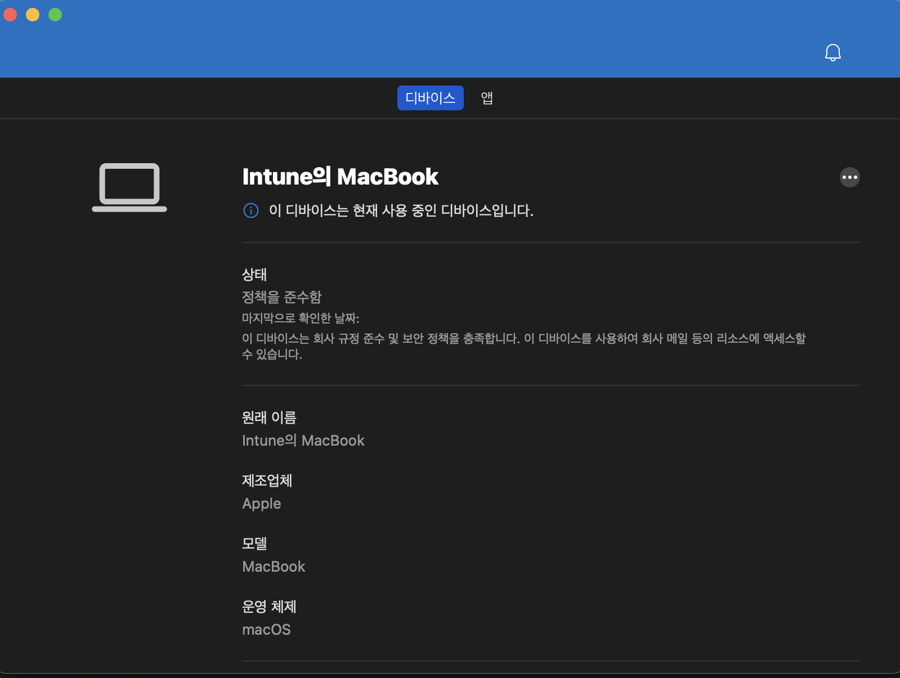Click the heading 'Intune의 MacBook'
The height and width of the screenshot is (678, 900).
(340, 177)
